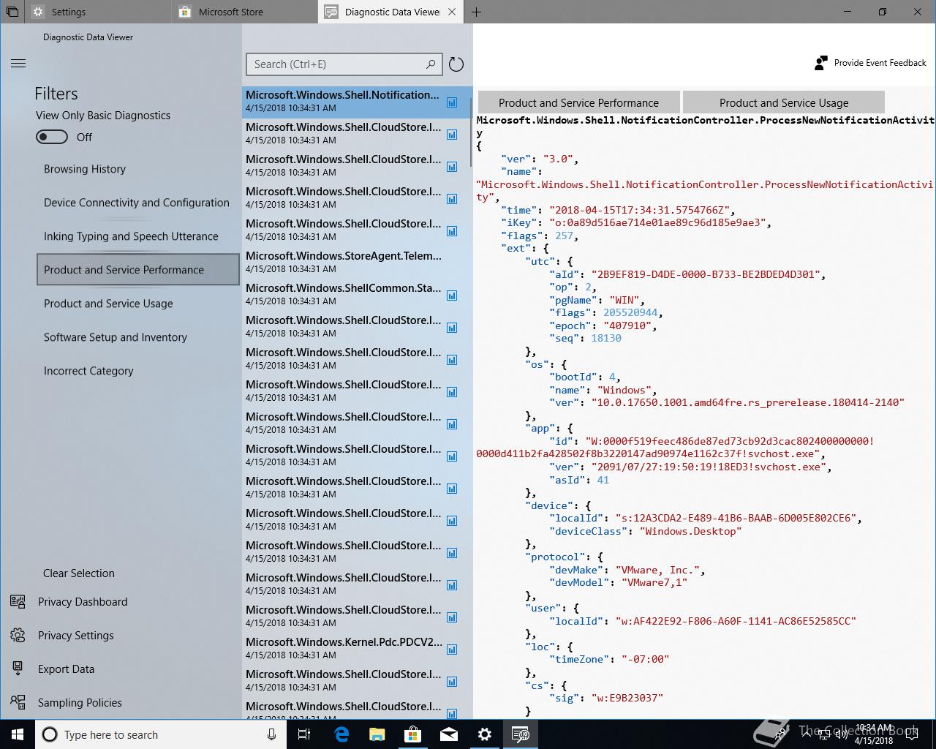Select Product and Service Performance filter
Screen dimensions: 936x749
point(137,269)
